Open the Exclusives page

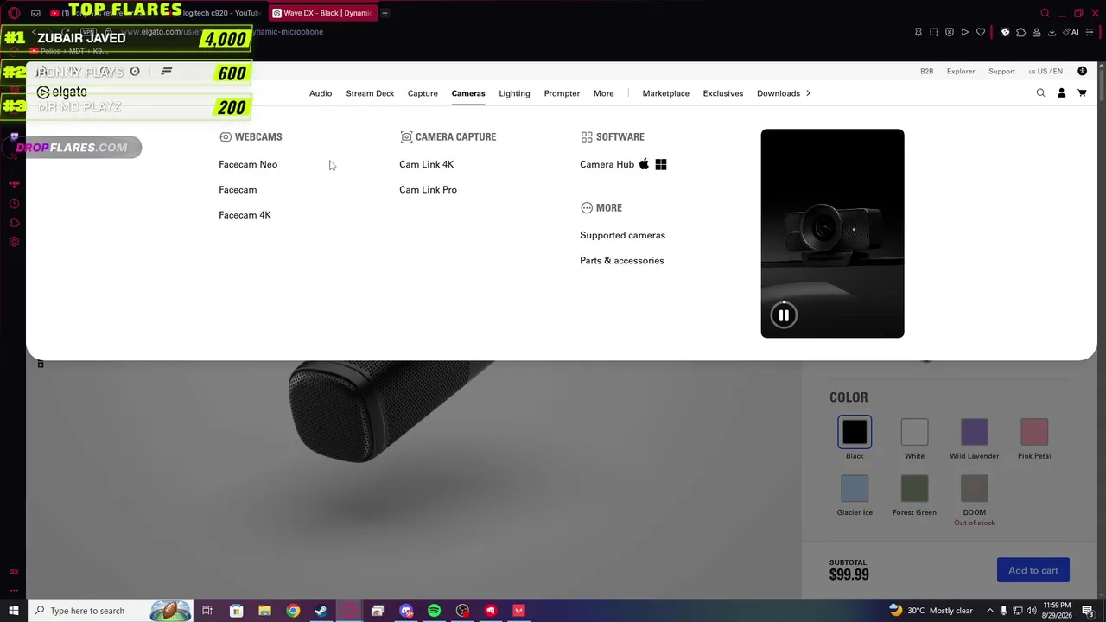click(x=723, y=93)
